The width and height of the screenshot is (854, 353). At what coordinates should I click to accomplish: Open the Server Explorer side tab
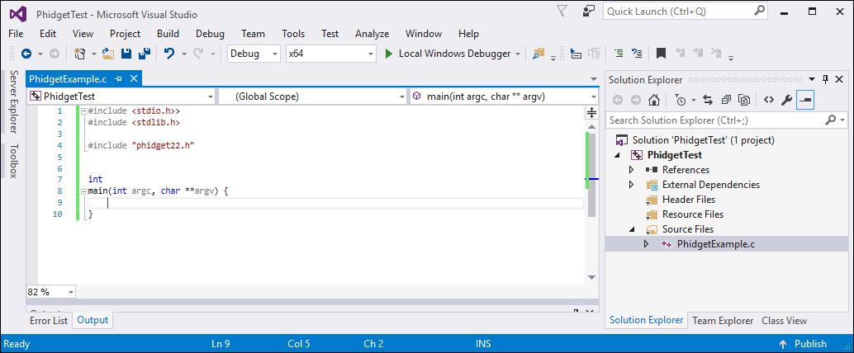[13, 101]
